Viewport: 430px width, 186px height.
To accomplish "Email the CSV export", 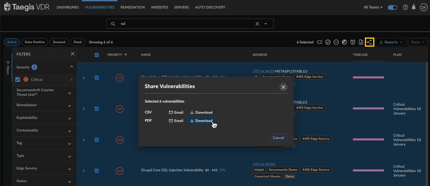I will pyautogui.click(x=176, y=112).
